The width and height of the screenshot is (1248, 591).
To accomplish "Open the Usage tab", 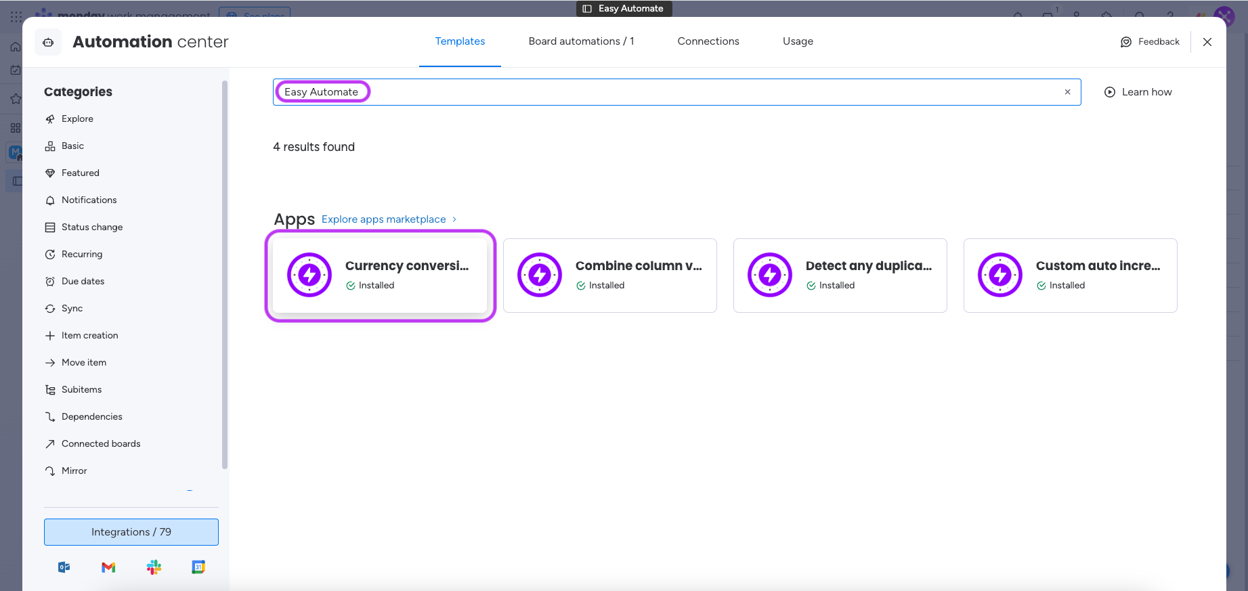I will (x=798, y=41).
